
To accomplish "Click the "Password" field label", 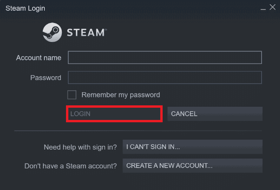I will pos(46,78).
